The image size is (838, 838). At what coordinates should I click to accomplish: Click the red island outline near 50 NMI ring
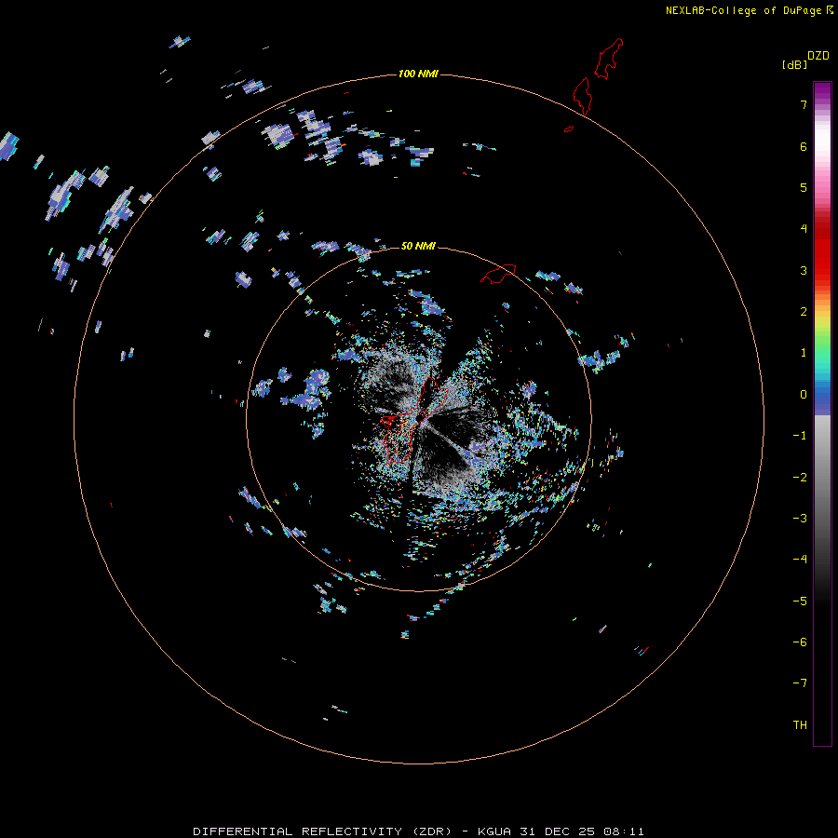(498, 274)
